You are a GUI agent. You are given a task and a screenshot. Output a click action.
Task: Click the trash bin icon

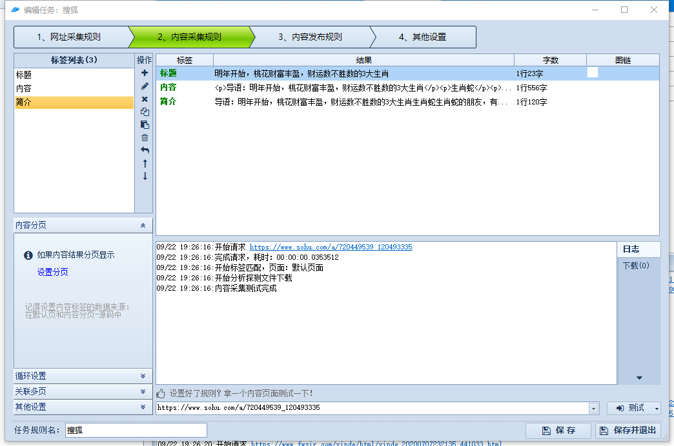tap(145, 137)
